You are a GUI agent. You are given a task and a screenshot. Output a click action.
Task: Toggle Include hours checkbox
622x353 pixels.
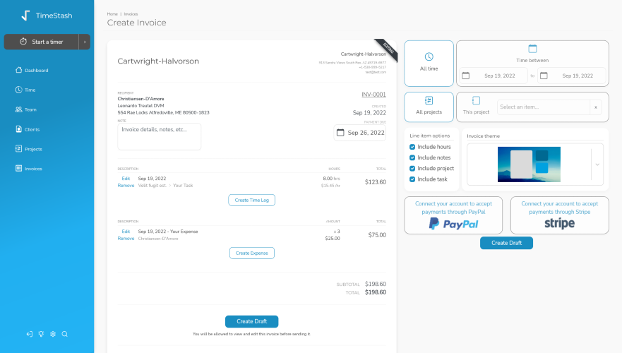(412, 147)
